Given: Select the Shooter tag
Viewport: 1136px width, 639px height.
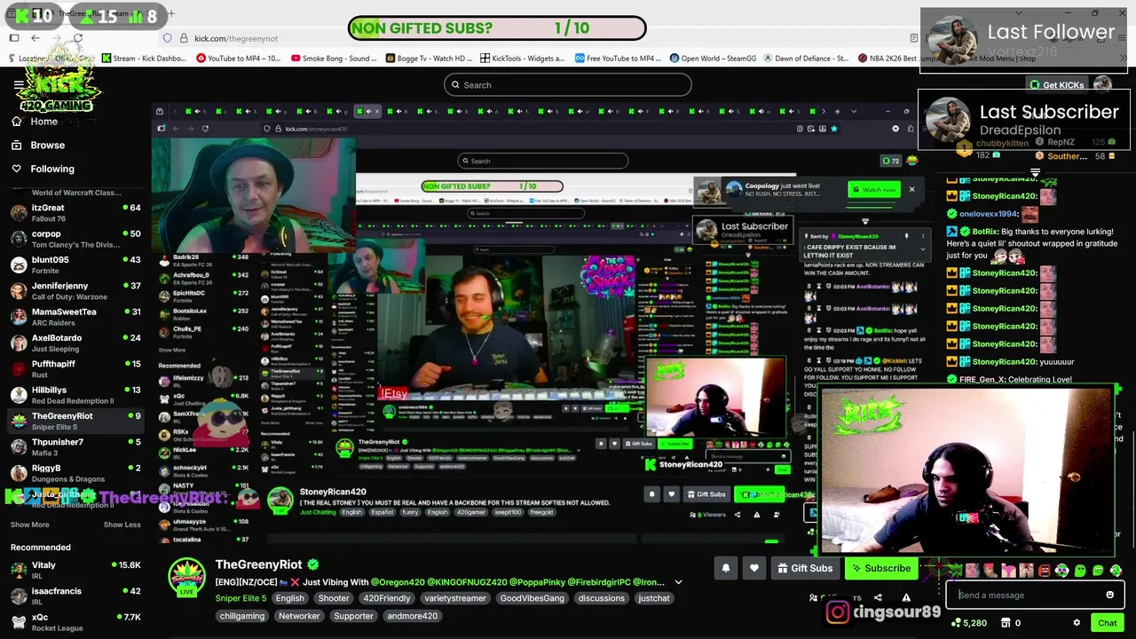Looking at the screenshot, I should pos(334,598).
